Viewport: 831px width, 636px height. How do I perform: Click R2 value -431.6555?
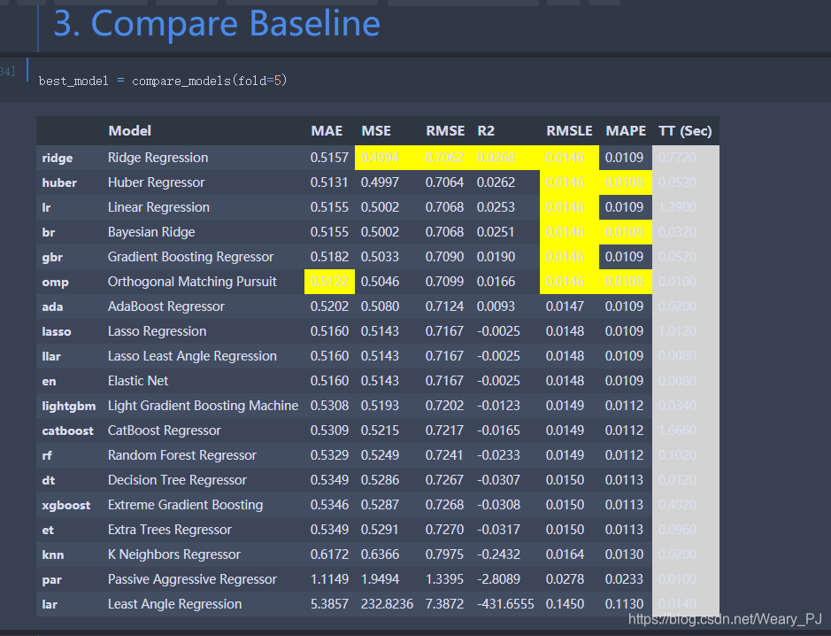coord(505,604)
